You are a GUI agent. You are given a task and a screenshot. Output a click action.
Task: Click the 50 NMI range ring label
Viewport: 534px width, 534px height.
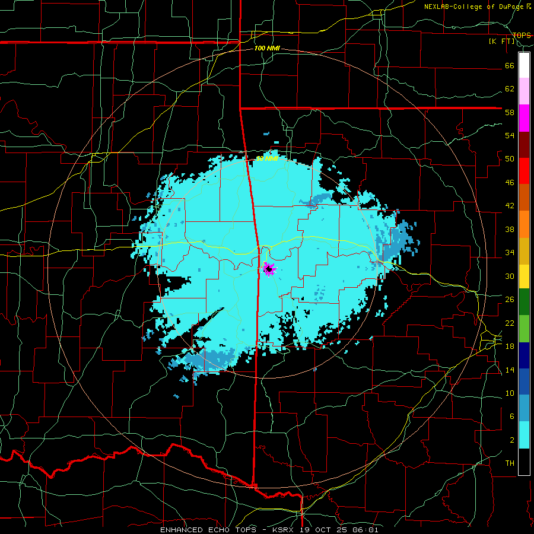point(267,158)
